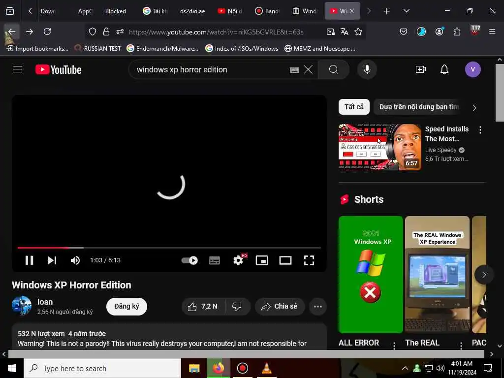
Task: Open YouTube guide hamburger menu
Action: (x=18, y=69)
